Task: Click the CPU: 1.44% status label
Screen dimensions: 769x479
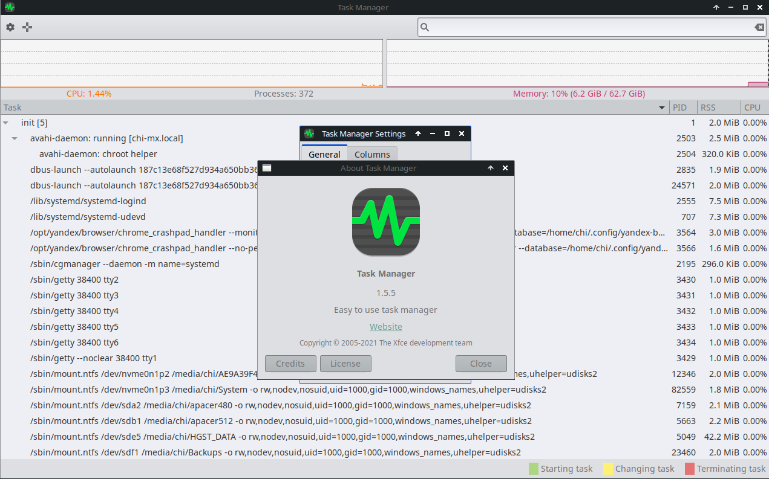Action: 89,94
